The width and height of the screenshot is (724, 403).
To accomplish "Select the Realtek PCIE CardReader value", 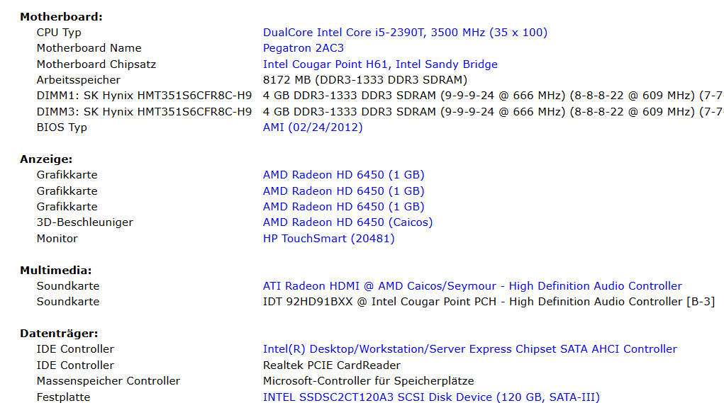I will [x=332, y=365].
